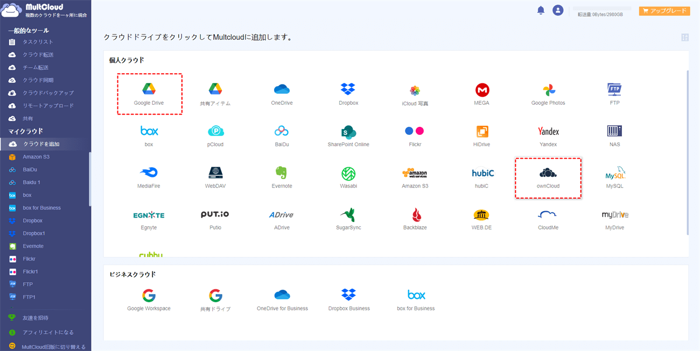Add Flickr cloud from the grid
Viewport: 700px width, 351px height.
pyautogui.click(x=415, y=136)
